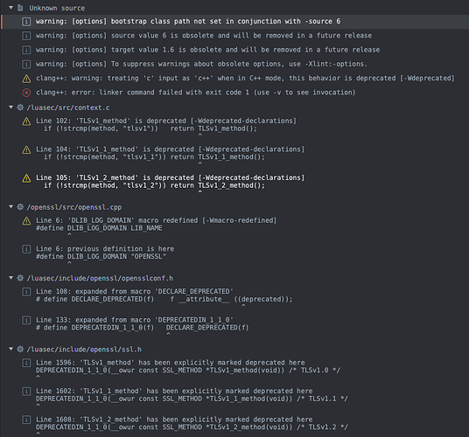This screenshot has width=469, height=437.
Task: Open Line 6 previous definition is here entry
Action: (105, 253)
